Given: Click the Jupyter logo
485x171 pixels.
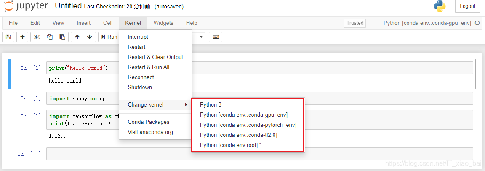Looking at the screenshot, I should tap(26, 6).
